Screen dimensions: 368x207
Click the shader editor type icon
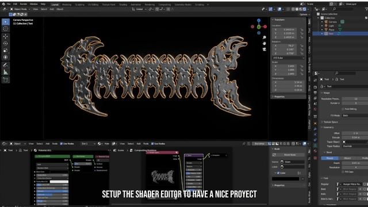click(4, 144)
